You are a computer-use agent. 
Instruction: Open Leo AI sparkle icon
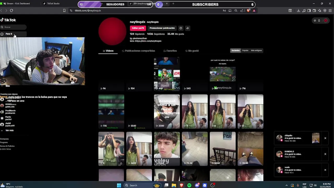click(x=319, y=10)
